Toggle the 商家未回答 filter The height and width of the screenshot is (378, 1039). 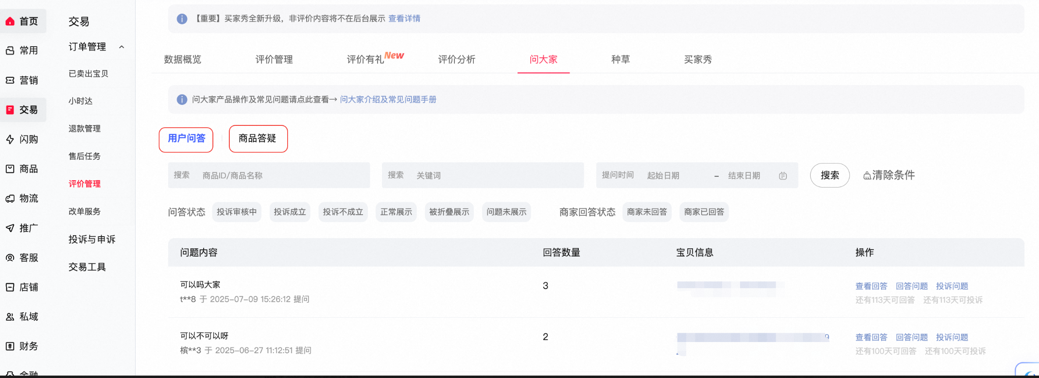pyautogui.click(x=647, y=212)
